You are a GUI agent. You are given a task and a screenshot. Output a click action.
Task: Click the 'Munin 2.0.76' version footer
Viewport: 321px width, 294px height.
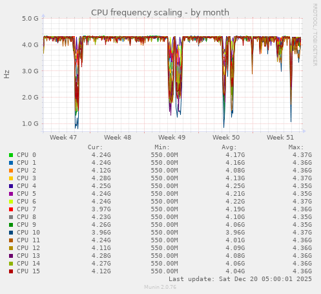point(160,287)
